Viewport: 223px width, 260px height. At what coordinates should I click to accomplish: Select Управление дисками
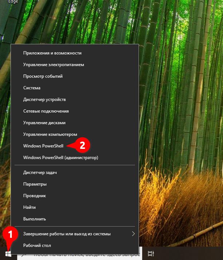75,123
